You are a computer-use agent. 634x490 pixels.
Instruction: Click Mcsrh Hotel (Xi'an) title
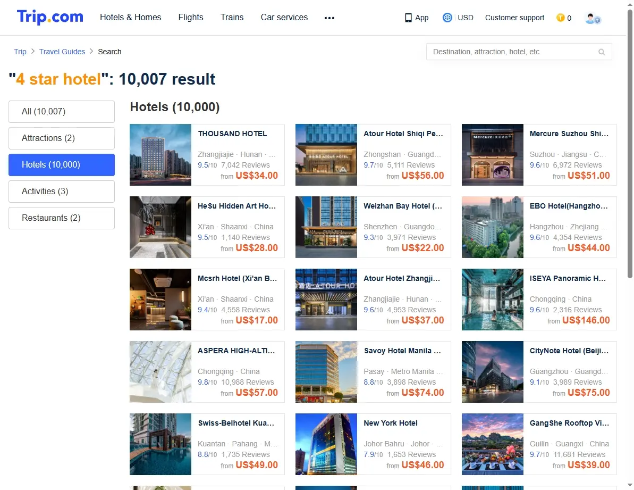pyautogui.click(x=238, y=278)
